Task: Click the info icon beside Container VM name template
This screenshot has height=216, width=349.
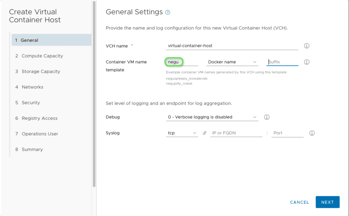Action: coord(306,62)
